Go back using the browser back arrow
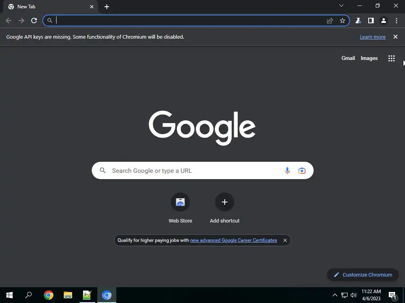This screenshot has height=303, width=405. pos(9,21)
